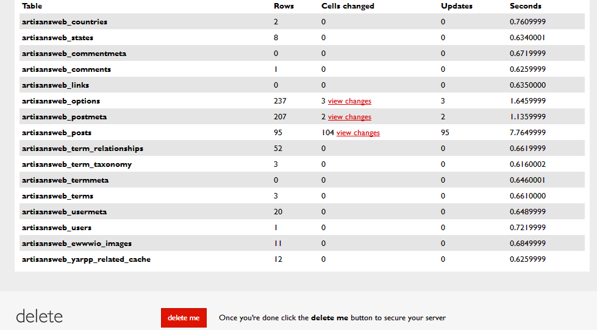Select the artisansweb_countries table row

(302, 22)
